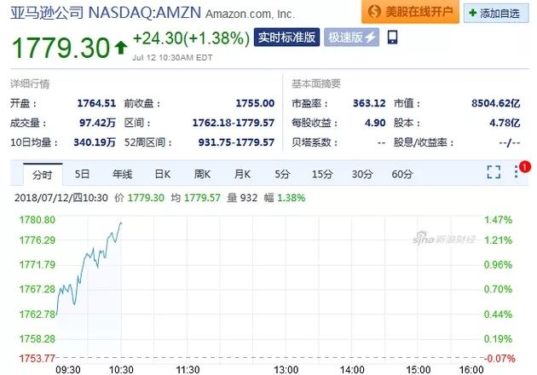Switch to 日K daily candlestick tab

tap(163, 174)
